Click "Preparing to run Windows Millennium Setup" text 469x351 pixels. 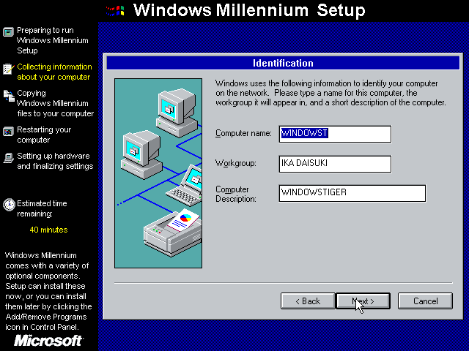pyautogui.click(x=53, y=40)
